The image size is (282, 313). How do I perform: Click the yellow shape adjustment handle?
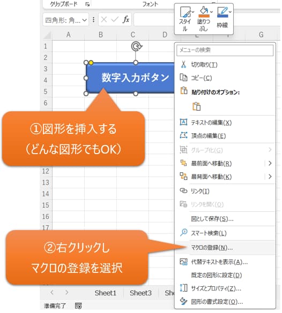coord(91,63)
